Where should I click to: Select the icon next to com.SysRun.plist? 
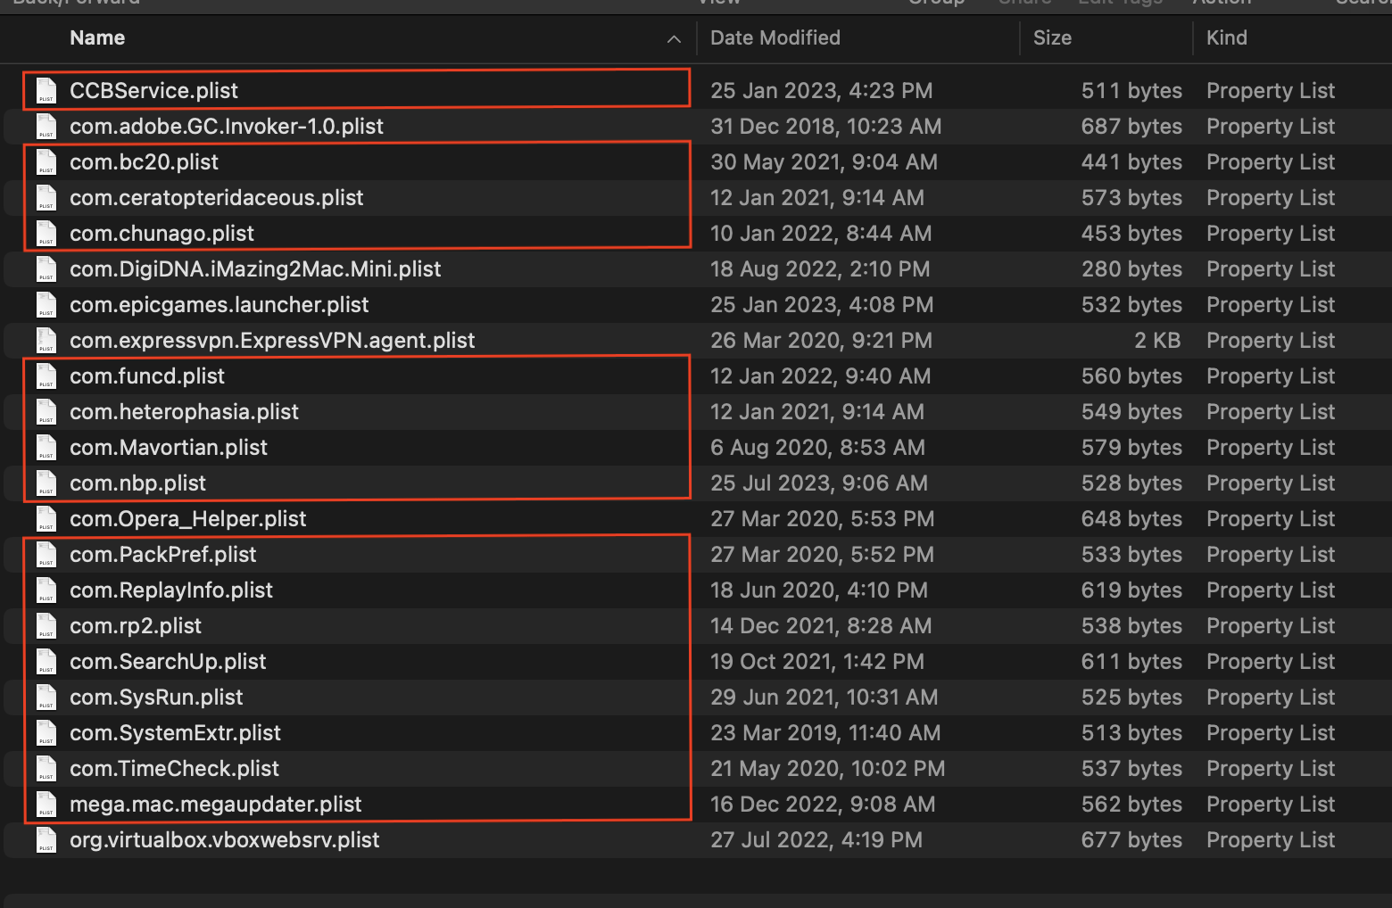click(x=46, y=697)
